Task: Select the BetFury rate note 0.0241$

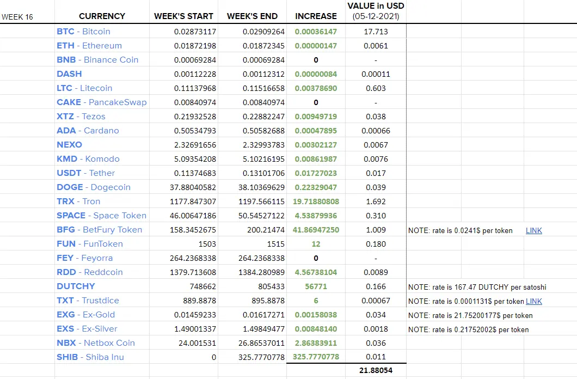Action: tap(461, 231)
